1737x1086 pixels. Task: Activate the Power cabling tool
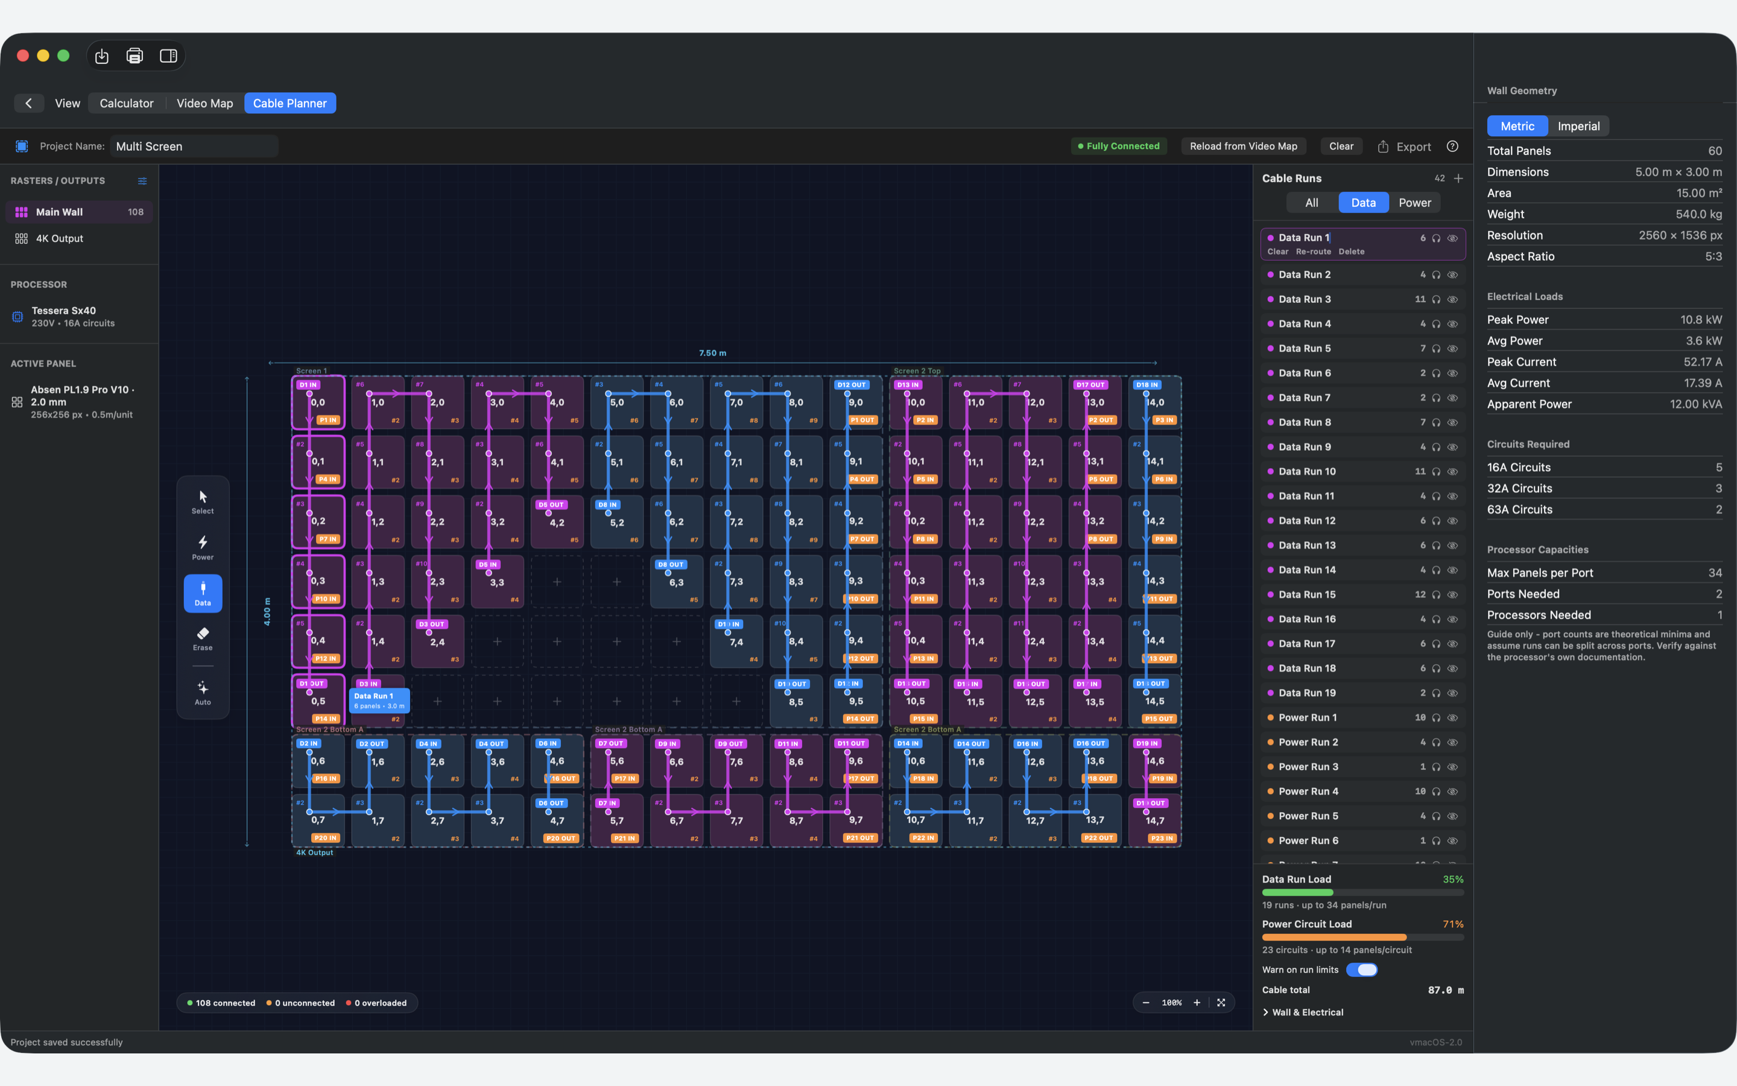203,548
